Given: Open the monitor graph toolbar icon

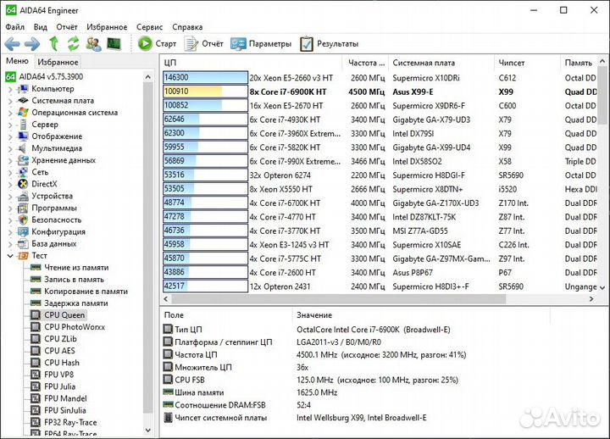Looking at the screenshot, I should click(114, 43).
